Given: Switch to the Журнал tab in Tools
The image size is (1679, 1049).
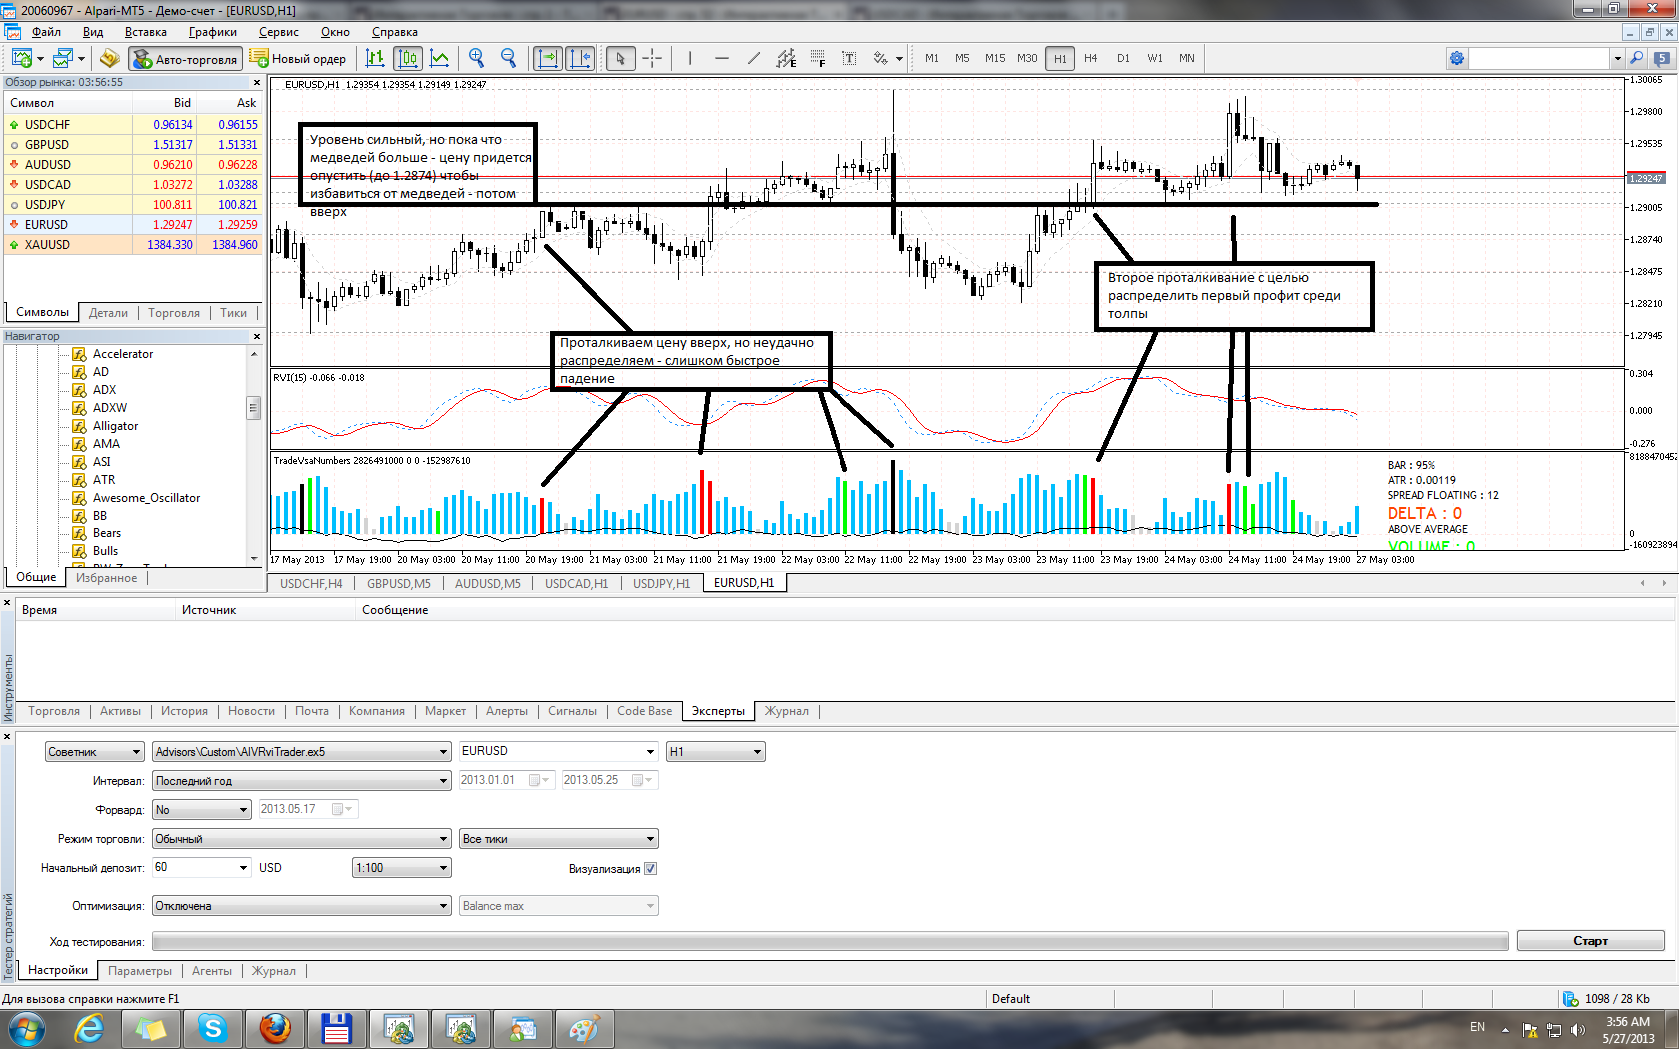Looking at the screenshot, I should pos(787,711).
